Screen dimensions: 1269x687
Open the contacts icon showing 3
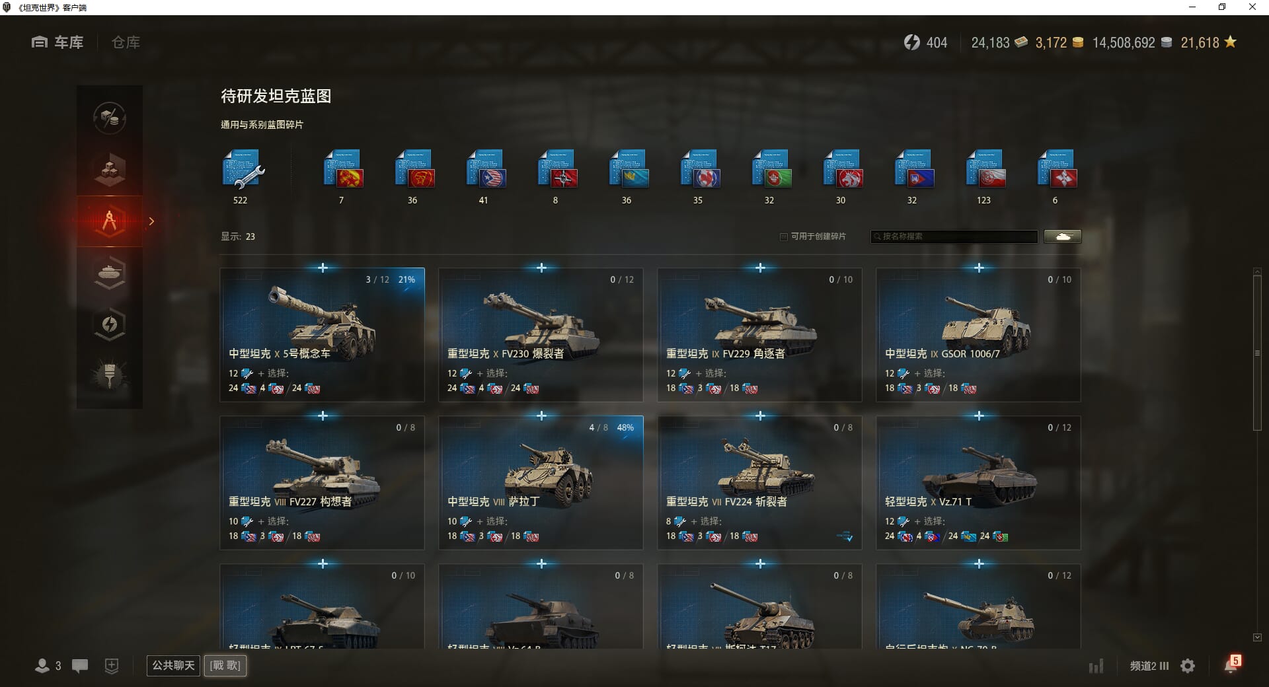click(x=48, y=666)
